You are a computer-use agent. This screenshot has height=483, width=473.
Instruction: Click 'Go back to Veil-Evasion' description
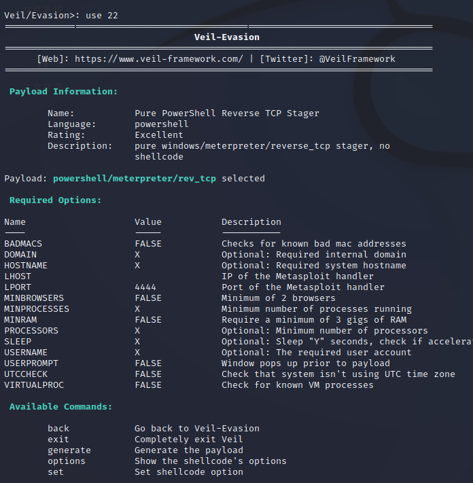click(x=197, y=429)
